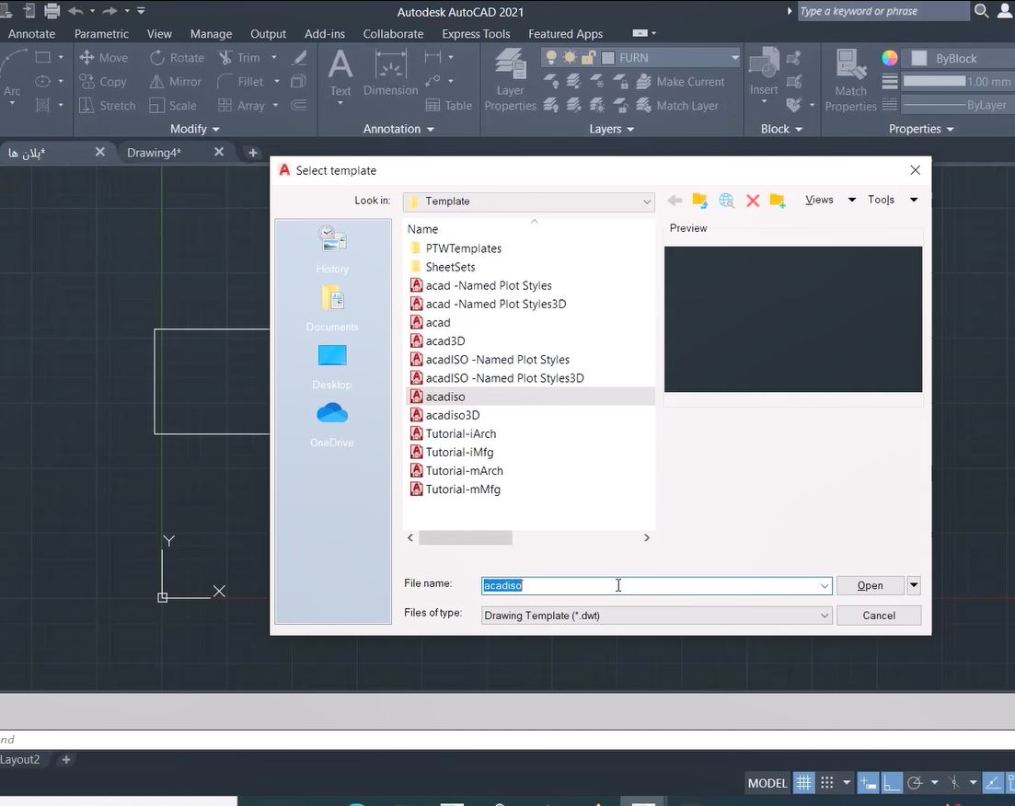The width and height of the screenshot is (1015, 806).
Task: Select the Mirror tool
Action: coord(176,82)
